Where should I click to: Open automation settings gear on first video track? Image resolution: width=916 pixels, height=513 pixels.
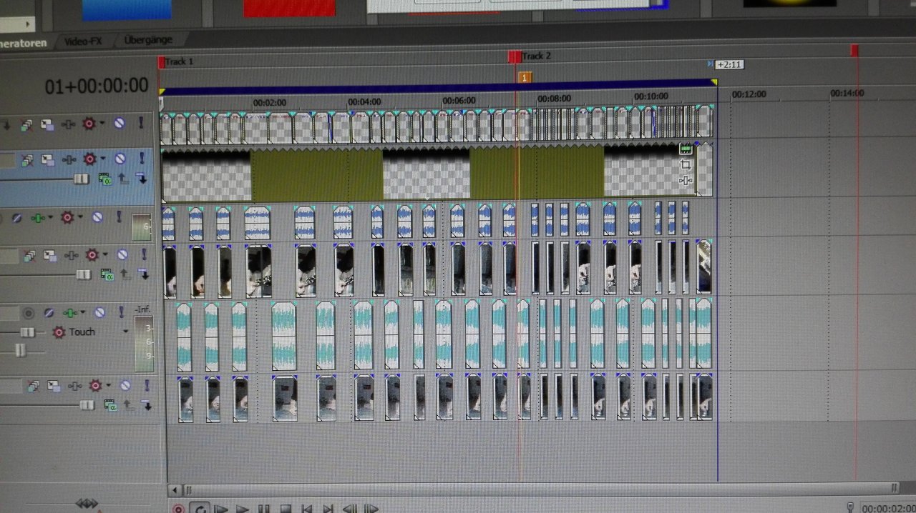[x=89, y=124]
